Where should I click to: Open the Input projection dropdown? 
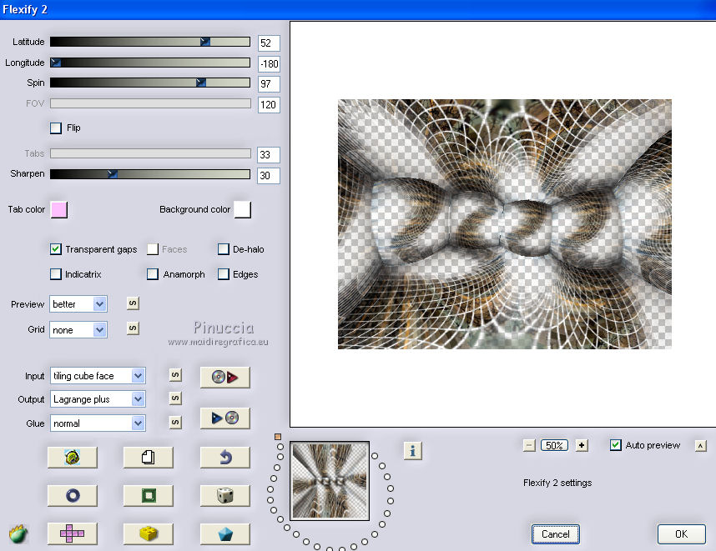(x=98, y=376)
